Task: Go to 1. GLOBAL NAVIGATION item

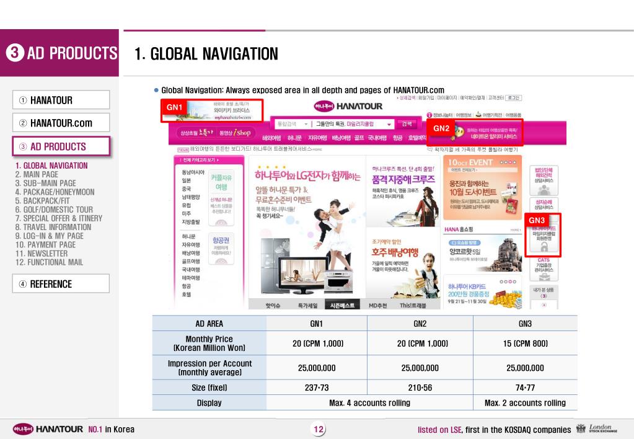Action: (51, 166)
